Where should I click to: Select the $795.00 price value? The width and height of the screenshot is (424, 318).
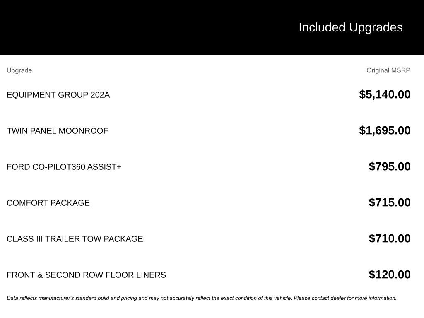point(390,166)
